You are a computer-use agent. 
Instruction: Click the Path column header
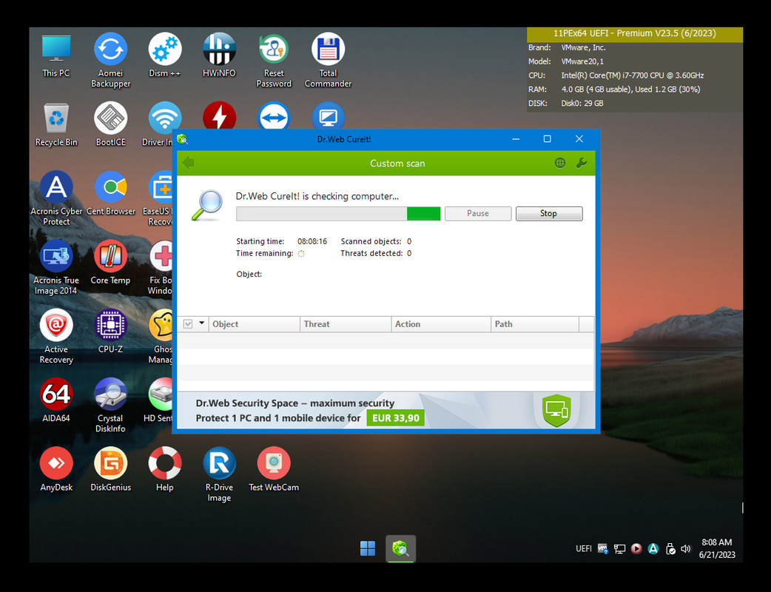point(535,324)
